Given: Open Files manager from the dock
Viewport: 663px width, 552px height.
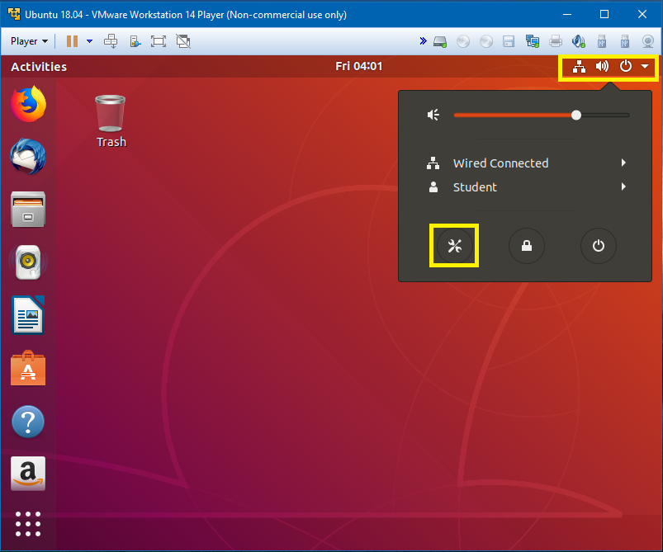Looking at the screenshot, I should click(28, 210).
